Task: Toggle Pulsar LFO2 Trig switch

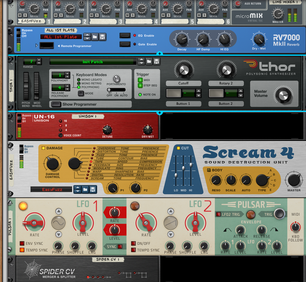Action: point(218,214)
